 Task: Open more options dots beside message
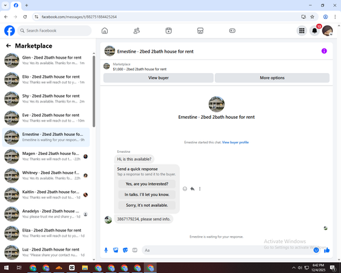point(200,188)
